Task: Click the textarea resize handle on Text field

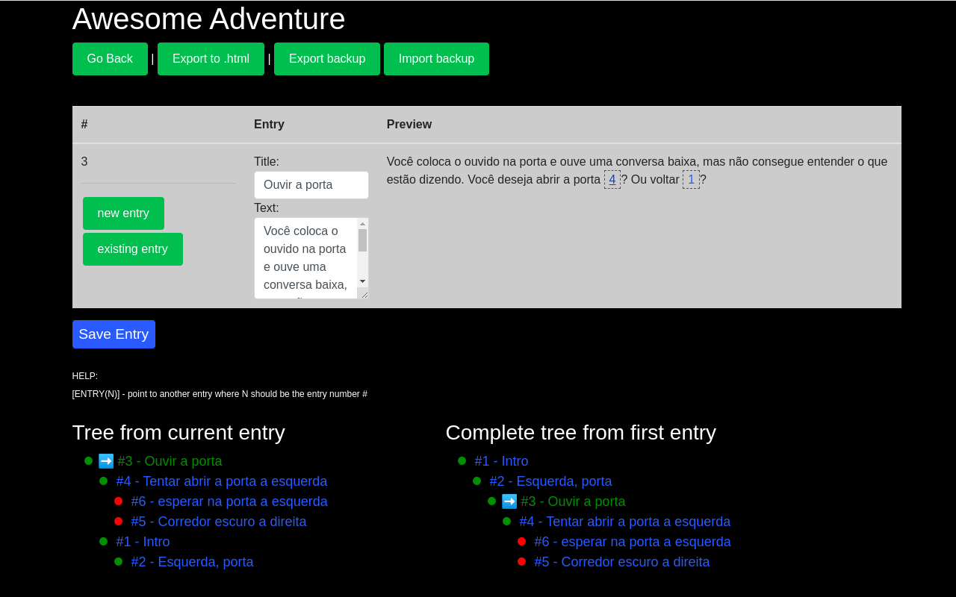Action: [x=366, y=296]
